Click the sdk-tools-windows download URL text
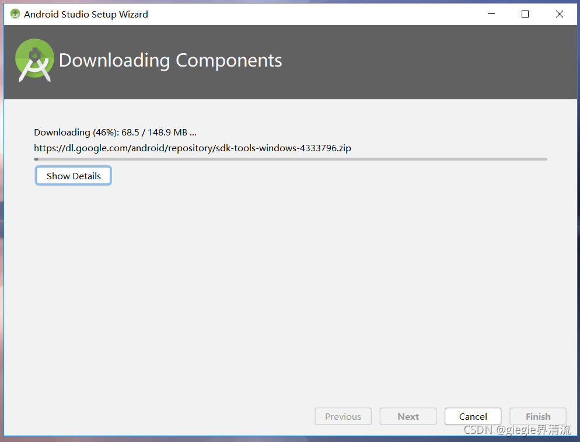Image resolution: width=580 pixels, height=442 pixels. 193,148
